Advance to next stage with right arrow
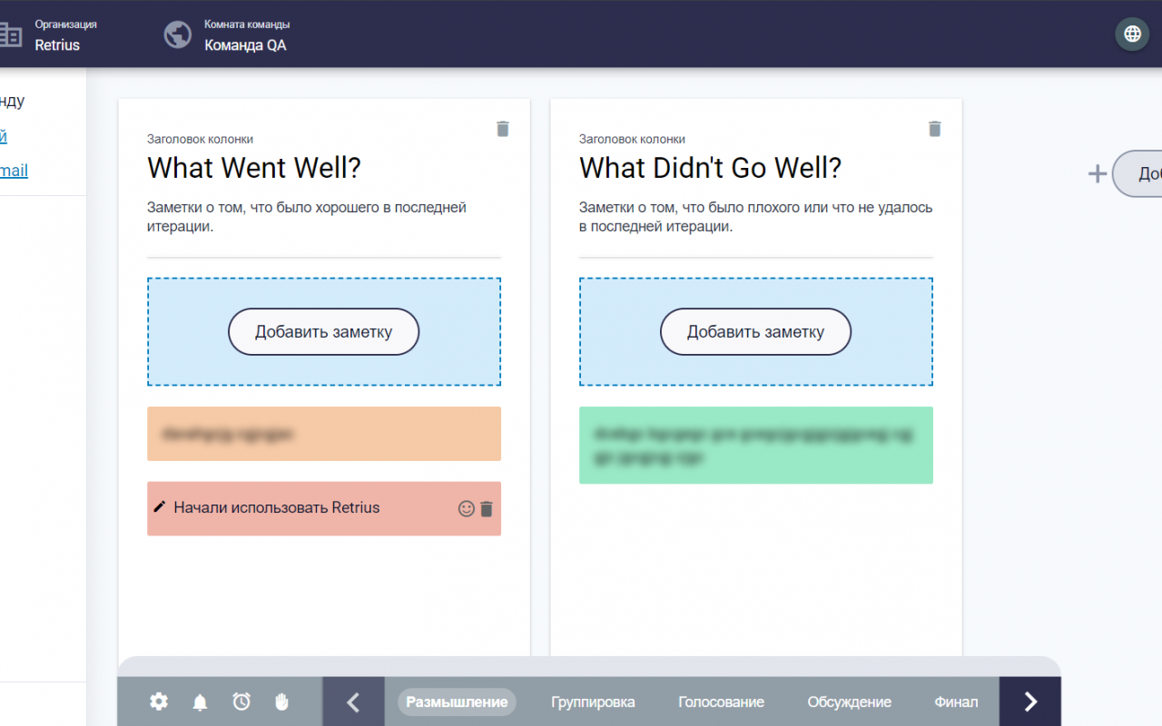1162x726 pixels. coord(1030,701)
